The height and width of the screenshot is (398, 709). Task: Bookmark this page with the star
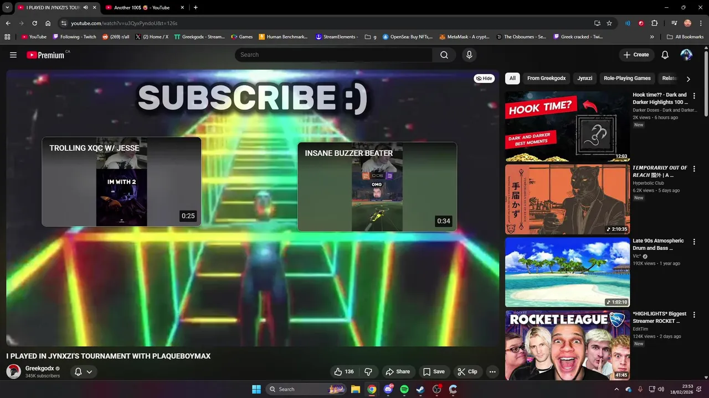(x=609, y=23)
